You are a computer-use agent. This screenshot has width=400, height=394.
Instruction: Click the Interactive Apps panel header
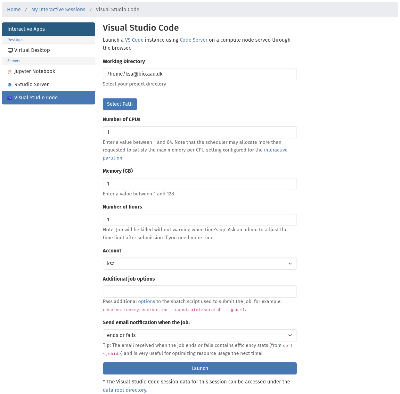(49, 29)
